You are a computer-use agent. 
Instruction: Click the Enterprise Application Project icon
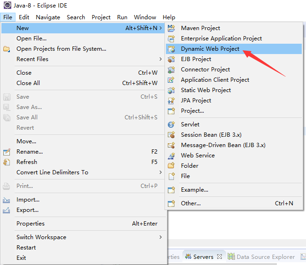coord(171,39)
